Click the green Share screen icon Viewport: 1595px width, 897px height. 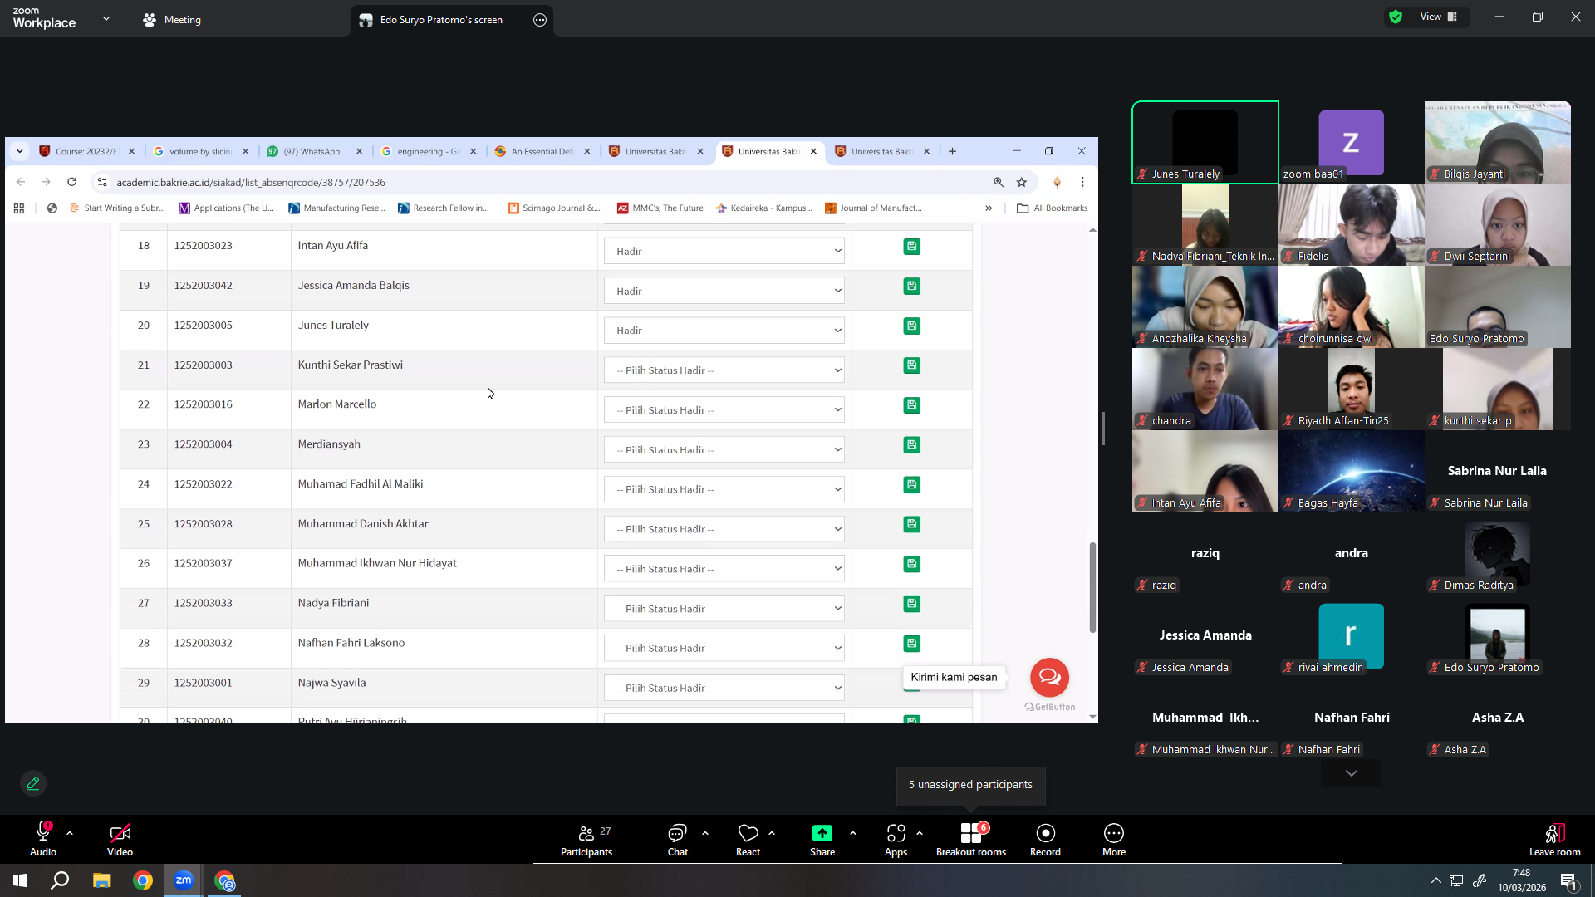822,833
